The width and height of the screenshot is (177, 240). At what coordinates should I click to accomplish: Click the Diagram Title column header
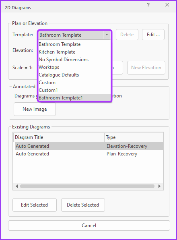pyautogui.click(x=59, y=137)
